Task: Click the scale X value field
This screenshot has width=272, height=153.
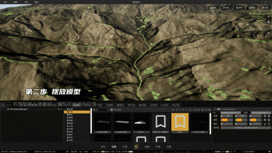Action: pyautogui.click(x=228, y=124)
